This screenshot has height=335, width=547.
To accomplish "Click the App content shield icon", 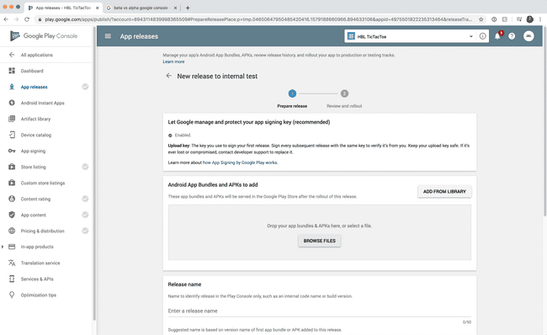I will point(12,215).
